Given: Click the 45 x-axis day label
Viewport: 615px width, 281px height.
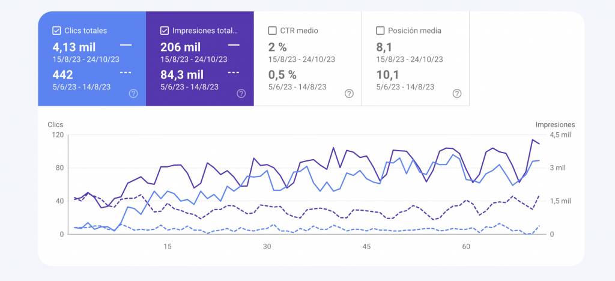Looking at the screenshot, I should click(x=367, y=247).
